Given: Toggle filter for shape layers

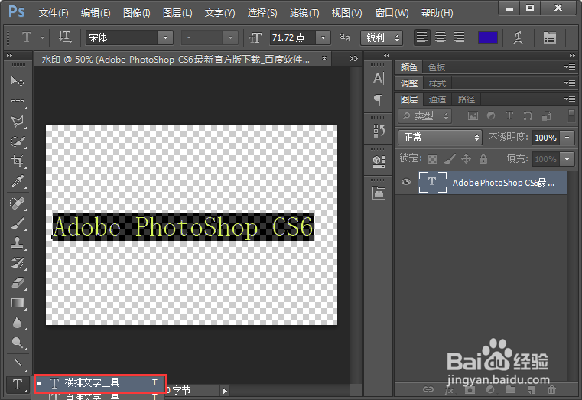Looking at the screenshot, I should 528,116.
